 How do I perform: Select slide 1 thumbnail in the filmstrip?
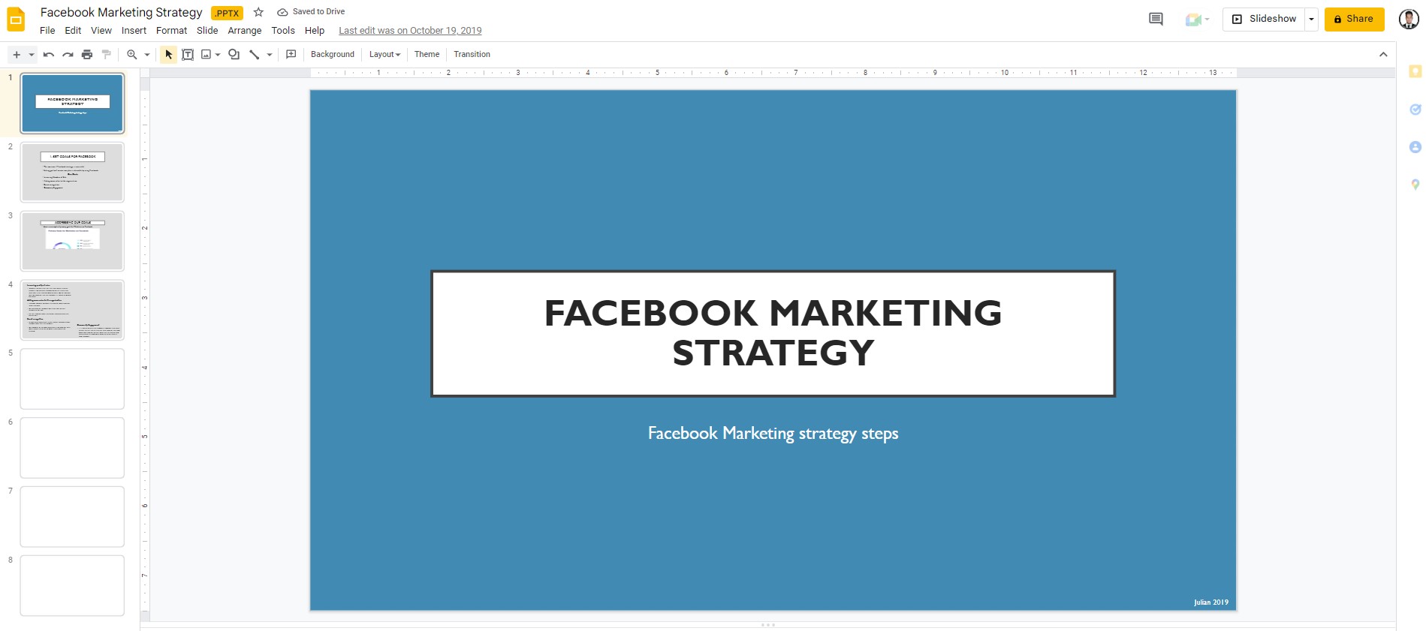click(72, 104)
